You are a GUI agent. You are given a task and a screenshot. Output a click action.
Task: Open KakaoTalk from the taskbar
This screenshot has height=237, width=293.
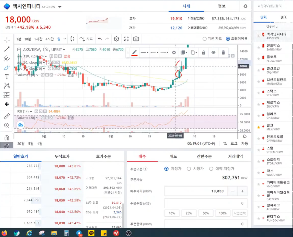[91, 233]
